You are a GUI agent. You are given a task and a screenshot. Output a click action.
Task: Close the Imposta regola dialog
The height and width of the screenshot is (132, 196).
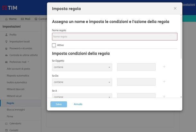(x=175, y=8)
